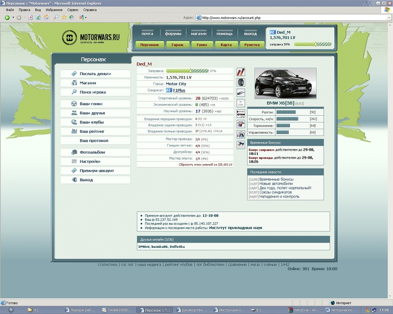Click the address bar URL field

point(293,18)
